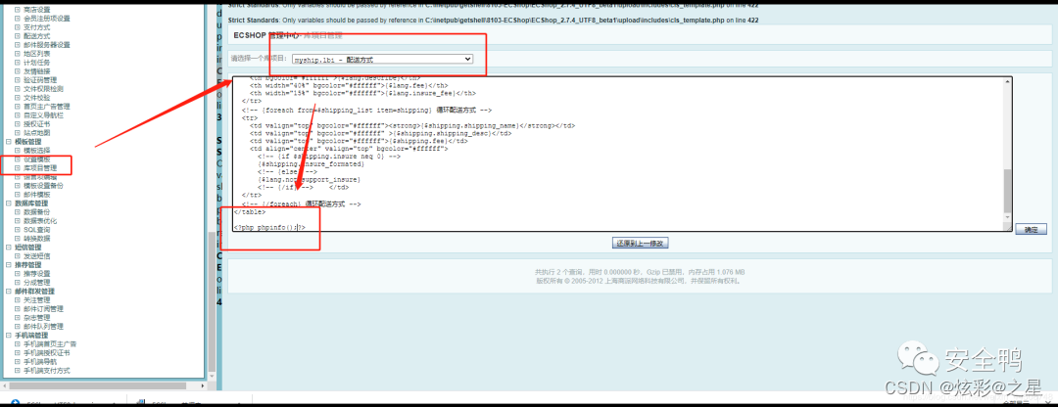
Task: Open 邮件订阅管理 in the sidebar
Action: tap(43, 308)
